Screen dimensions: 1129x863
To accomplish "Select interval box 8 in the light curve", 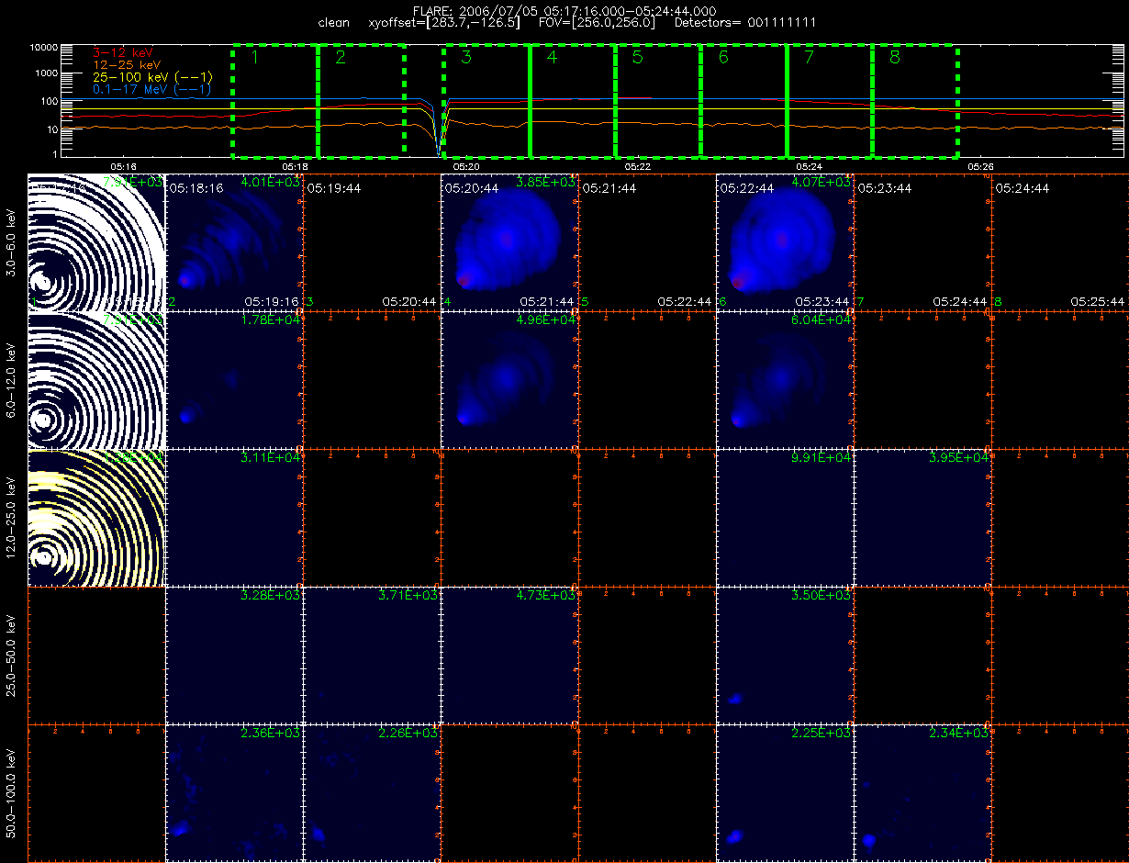I will click(x=915, y=100).
